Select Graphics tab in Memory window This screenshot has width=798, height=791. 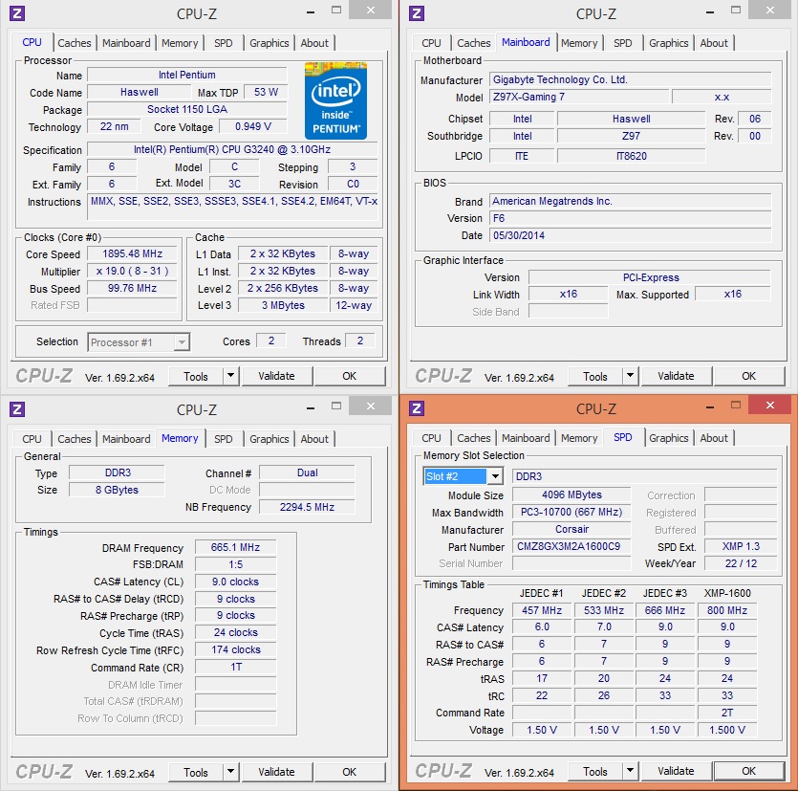click(x=270, y=438)
